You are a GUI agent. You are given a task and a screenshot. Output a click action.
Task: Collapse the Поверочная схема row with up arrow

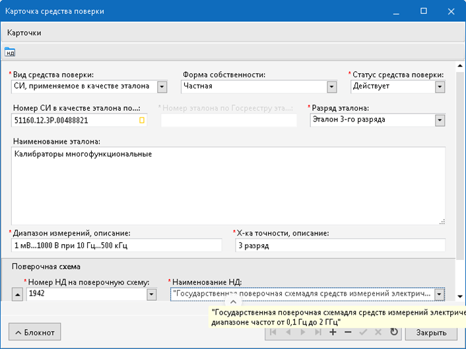[x=18, y=295]
